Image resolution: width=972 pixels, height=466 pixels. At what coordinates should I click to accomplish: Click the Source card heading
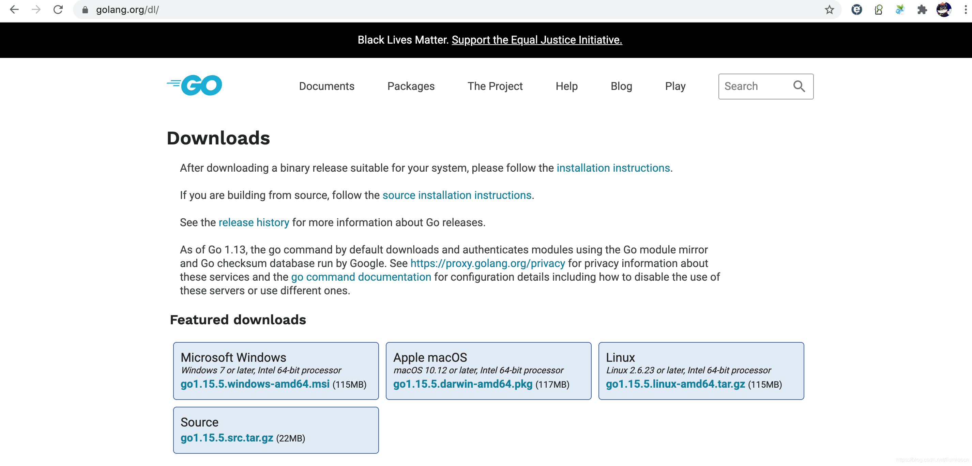[x=199, y=422]
